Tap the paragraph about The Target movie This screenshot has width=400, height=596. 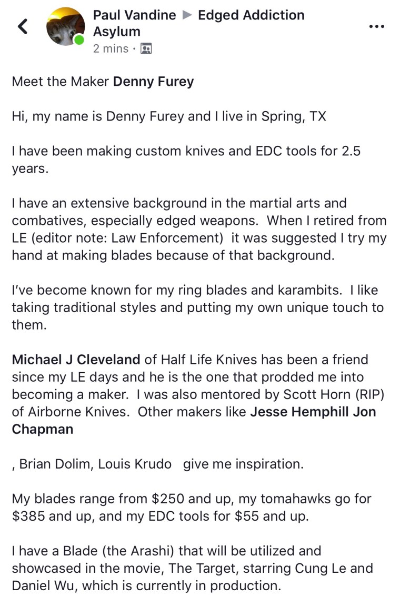[x=192, y=568]
